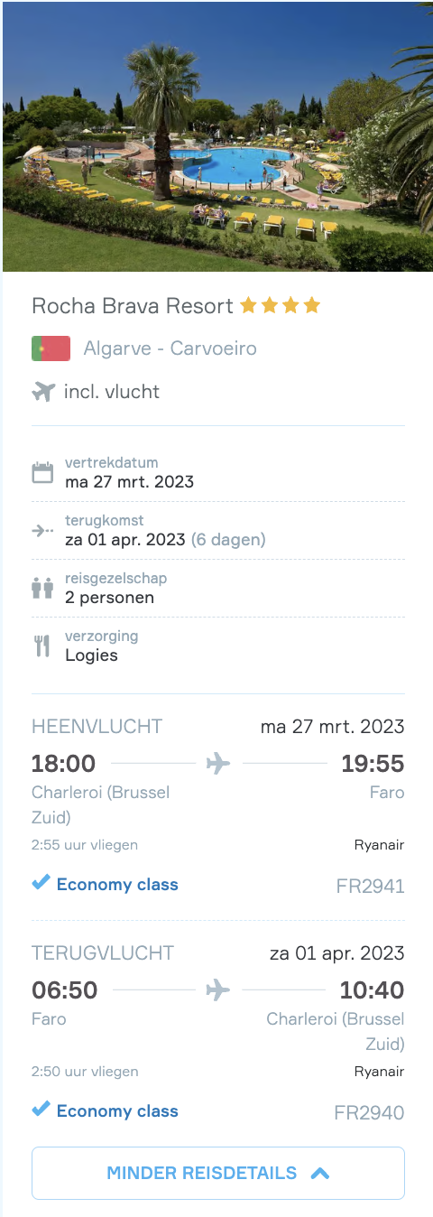Open the Rocha Brava Resort title
Viewport: 433px width, 1217px height.
pos(133,306)
